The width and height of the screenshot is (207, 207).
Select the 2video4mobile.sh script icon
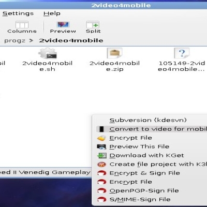click(x=48, y=53)
